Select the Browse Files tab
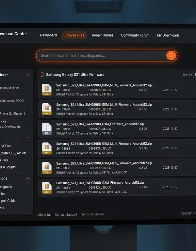196x251 pixels. pos(74,35)
